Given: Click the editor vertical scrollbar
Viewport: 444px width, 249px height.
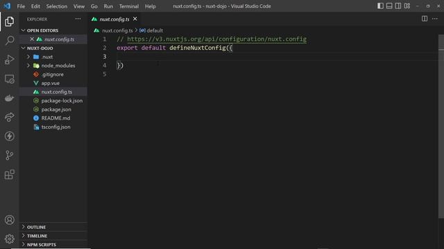Looking at the screenshot, I should pyautogui.click(x=441, y=126).
